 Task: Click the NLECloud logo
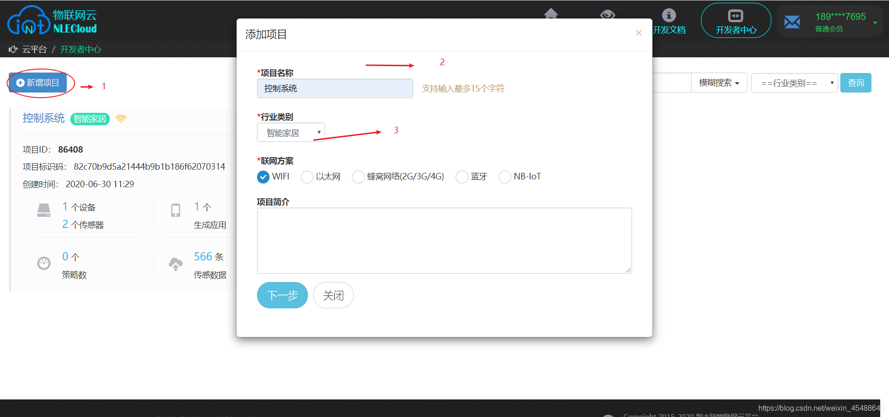coord(52,20)
